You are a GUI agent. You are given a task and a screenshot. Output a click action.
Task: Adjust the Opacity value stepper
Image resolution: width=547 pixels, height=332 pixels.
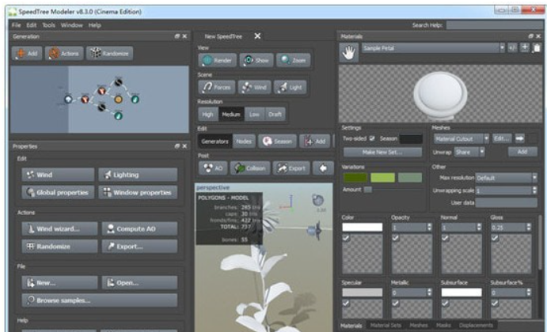coord(429,227)
